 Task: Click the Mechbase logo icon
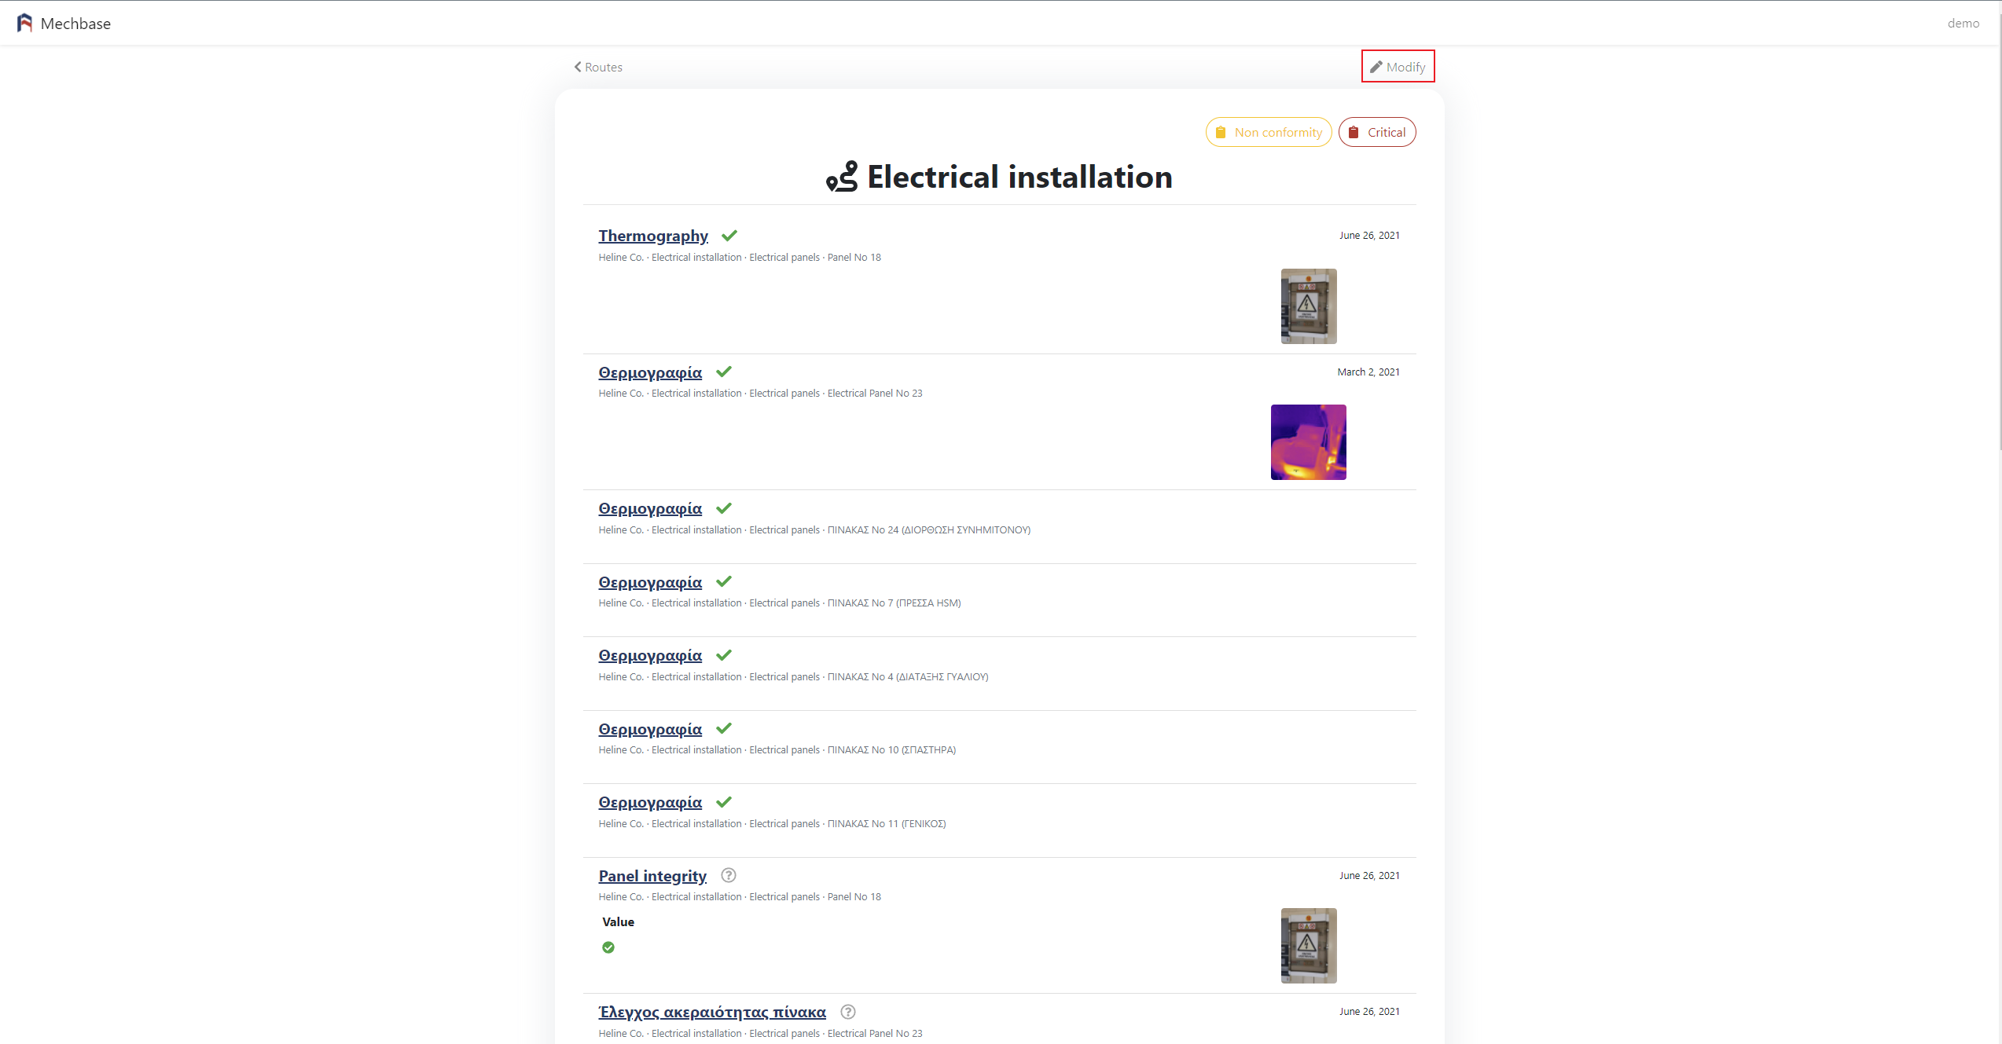pyautogui.click(x=25, y=24)
